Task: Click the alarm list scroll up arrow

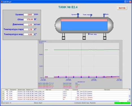Action: [129, 90]
